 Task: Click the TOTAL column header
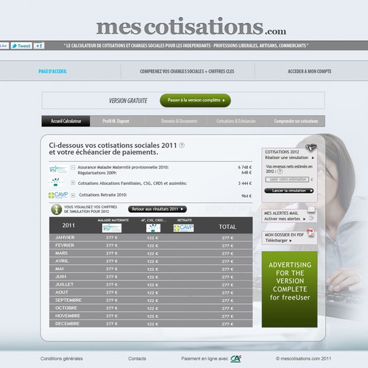[x=227, y=227]
